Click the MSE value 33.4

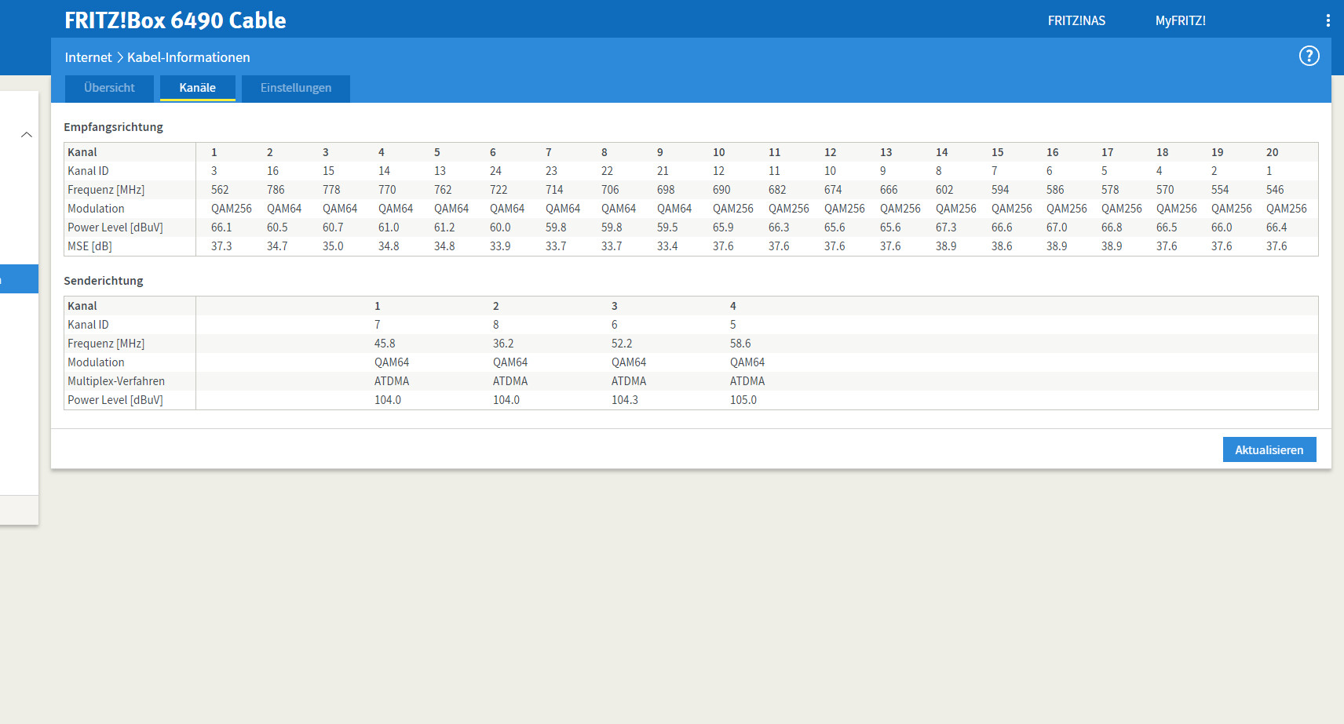click(x=667, y=246)
